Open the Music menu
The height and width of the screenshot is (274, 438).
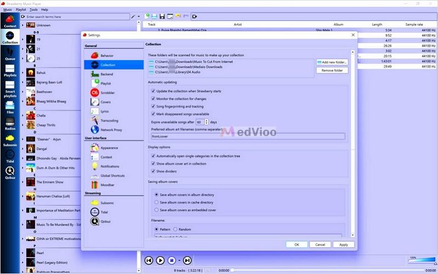click(8, 9)
